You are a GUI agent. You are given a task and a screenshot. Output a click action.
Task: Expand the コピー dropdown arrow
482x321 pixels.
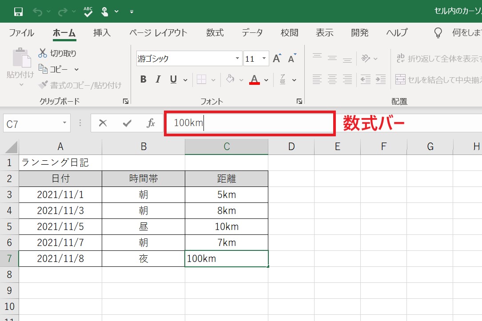(x=76, y=69)
